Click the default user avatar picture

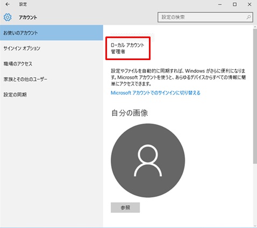pyautogui.click(x=148, y=160)
